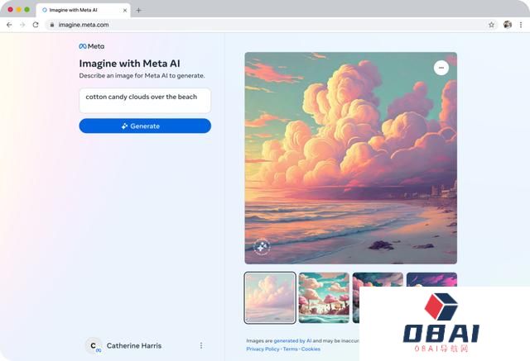Image resolution: width=530 pixels, height=361 pixels.
Task: Reload the page
Action: tap(36, 25)
